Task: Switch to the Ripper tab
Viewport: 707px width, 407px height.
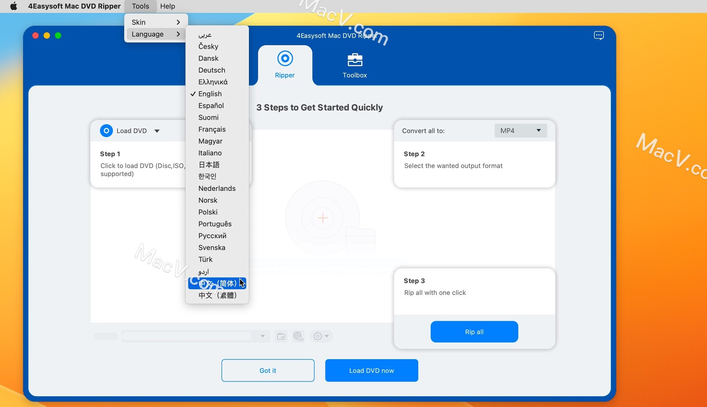Action: click(285, 65)
